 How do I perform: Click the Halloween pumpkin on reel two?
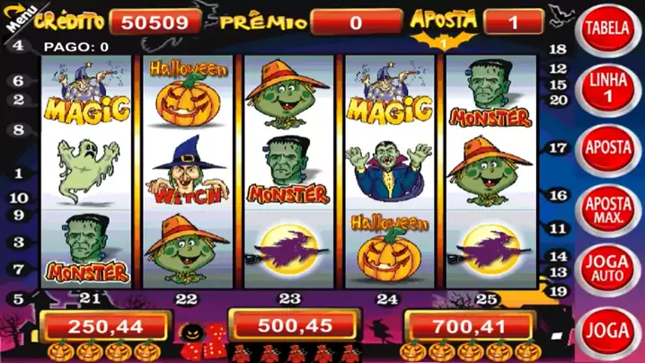coord(188,93)
